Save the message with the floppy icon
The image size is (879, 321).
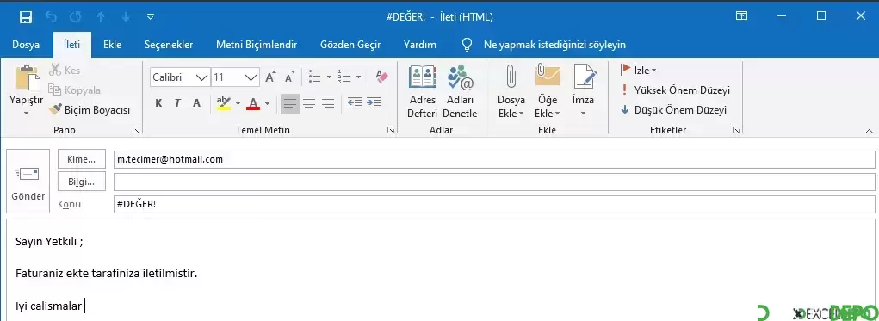click(26, 17)
